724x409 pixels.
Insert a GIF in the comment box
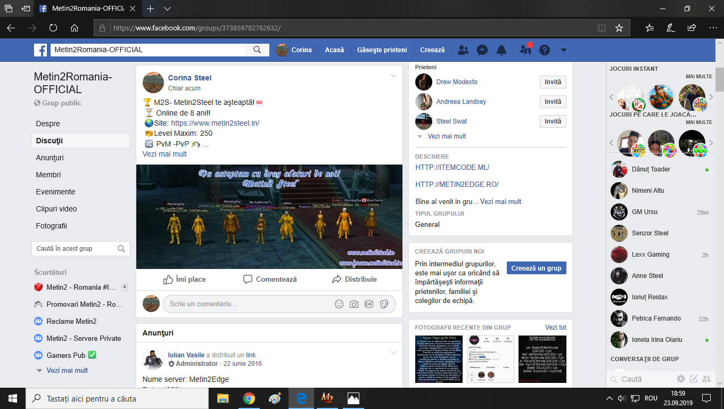[369, 304]
